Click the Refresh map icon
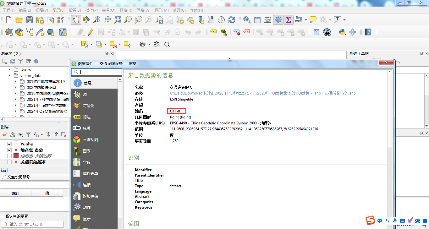 pyautogui.click(x=232, y=20)
